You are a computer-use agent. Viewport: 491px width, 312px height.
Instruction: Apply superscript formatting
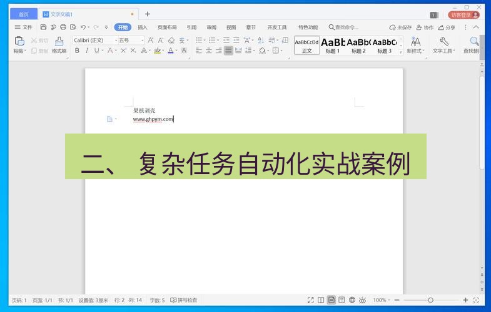(123, 51)
